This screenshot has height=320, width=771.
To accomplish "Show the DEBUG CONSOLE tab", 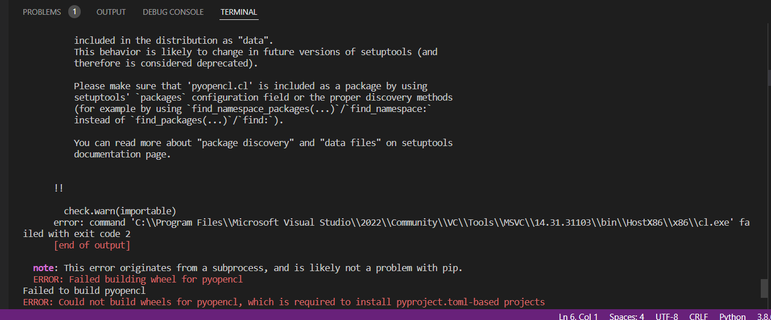I will click(173, 12).
